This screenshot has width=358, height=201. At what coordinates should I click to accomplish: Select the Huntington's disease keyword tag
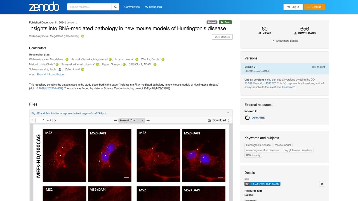click(x=258, y=145)
